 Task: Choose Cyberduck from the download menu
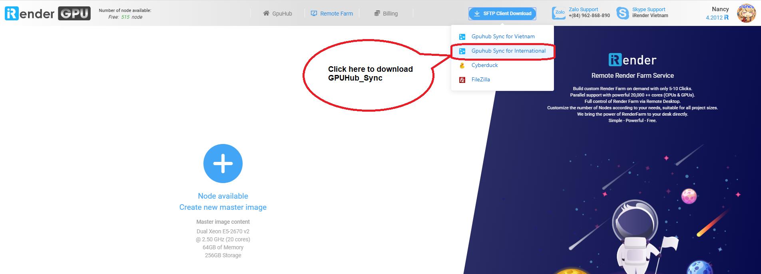tap(484, 65)
